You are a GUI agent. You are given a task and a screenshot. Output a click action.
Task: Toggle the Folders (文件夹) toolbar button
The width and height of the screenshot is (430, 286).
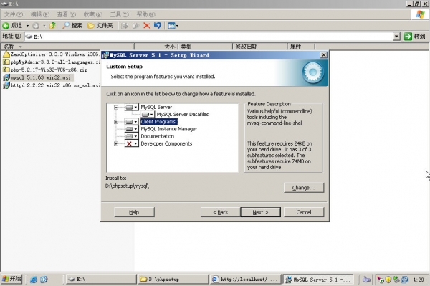pyautogui.click(x=100, y=26)
